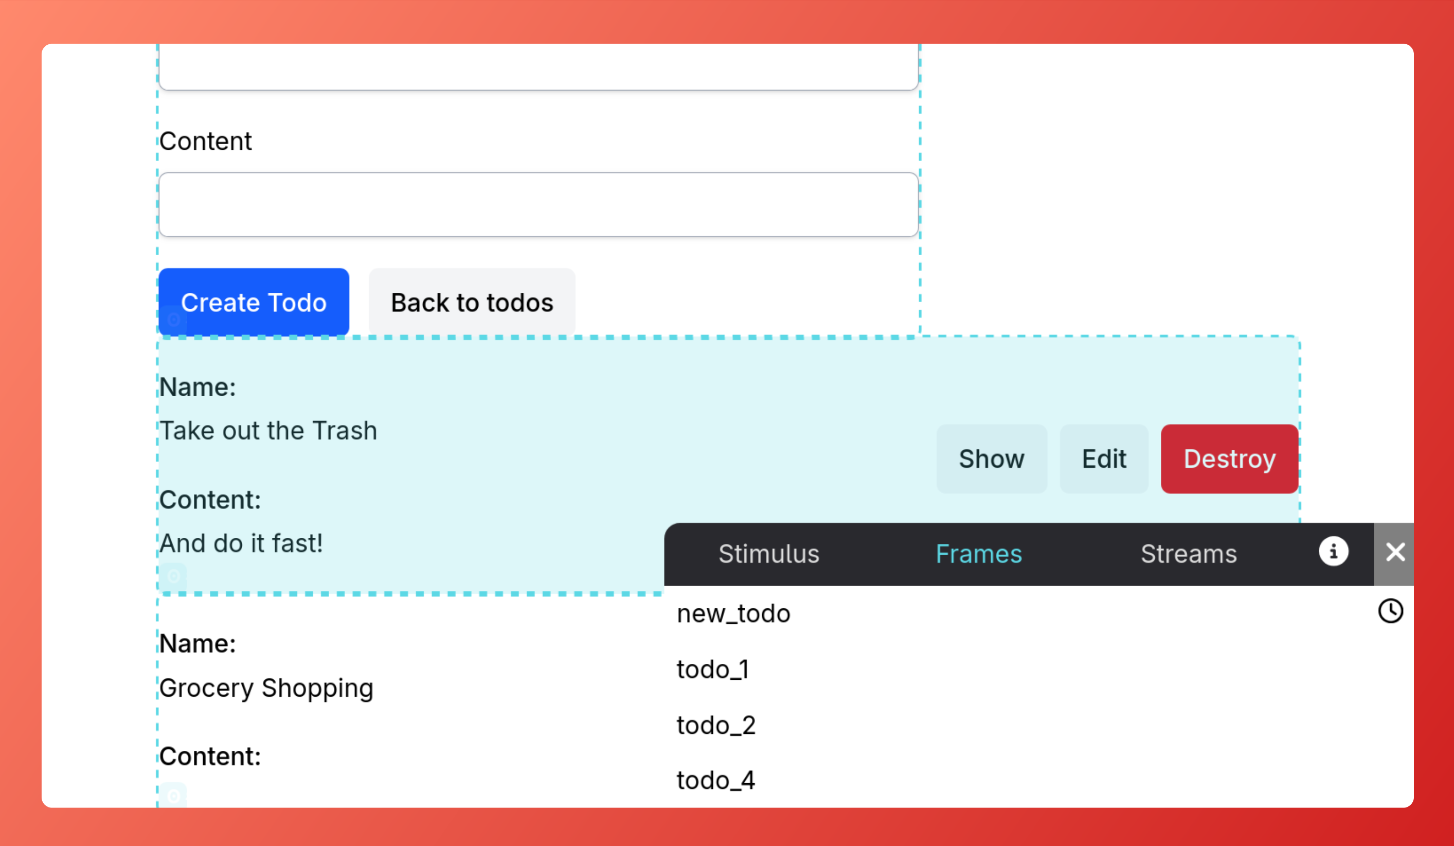Switch to the Streams tab

1189,554
